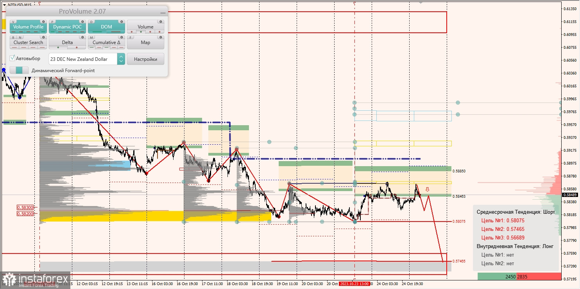The width and height of the screenshot is (580, 289).
Task: Select last green mode segment under Volume Profile
Action: 43,32
